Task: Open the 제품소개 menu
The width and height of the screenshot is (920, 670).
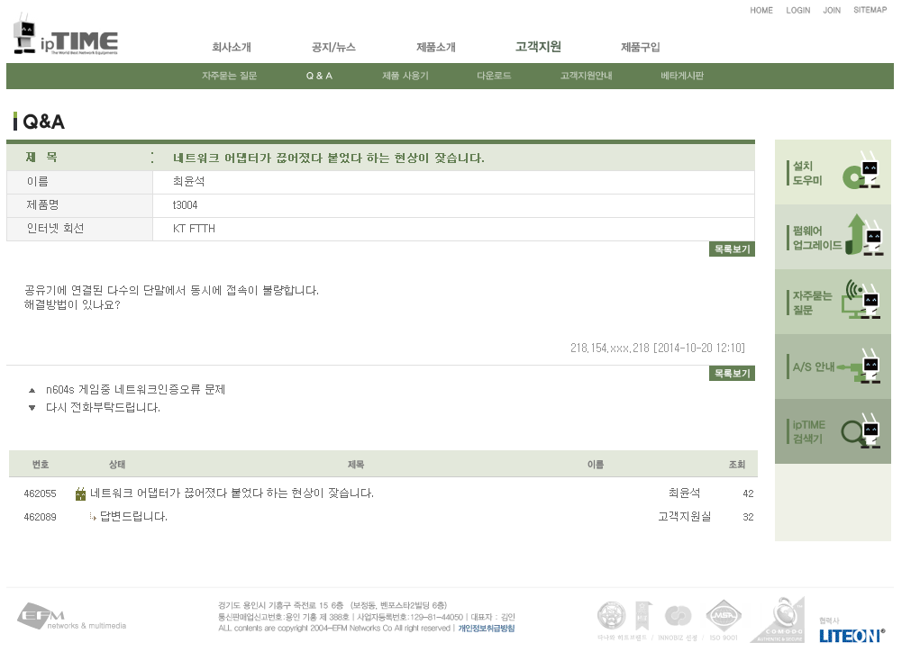Action: click(436, 47)
